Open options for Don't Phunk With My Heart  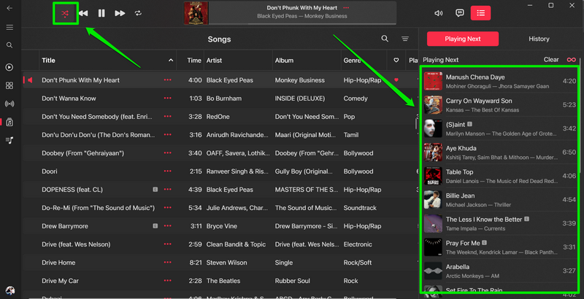168,80
